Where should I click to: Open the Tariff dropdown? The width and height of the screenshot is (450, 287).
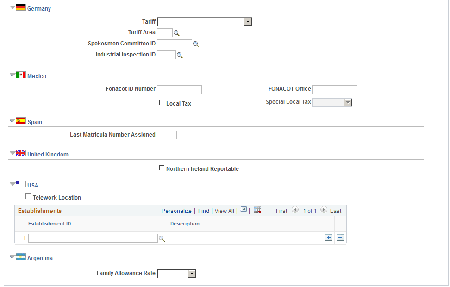pos(248,22)
